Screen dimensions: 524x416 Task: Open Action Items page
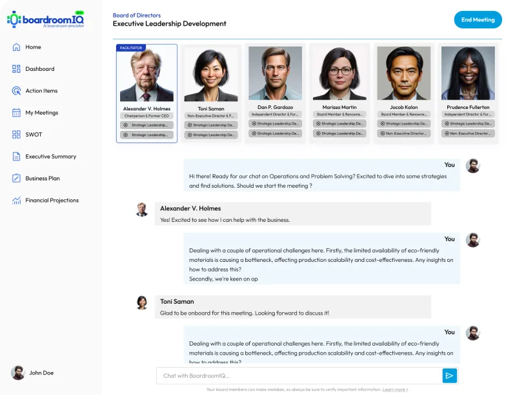[x=41, y=91]
